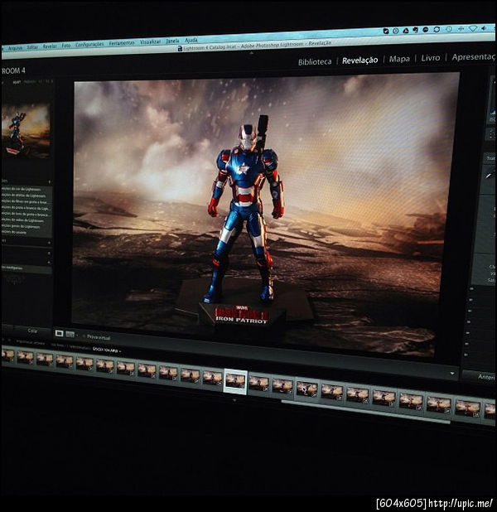
Task: Open the Ajuda menu
Action: pos(191,40)
